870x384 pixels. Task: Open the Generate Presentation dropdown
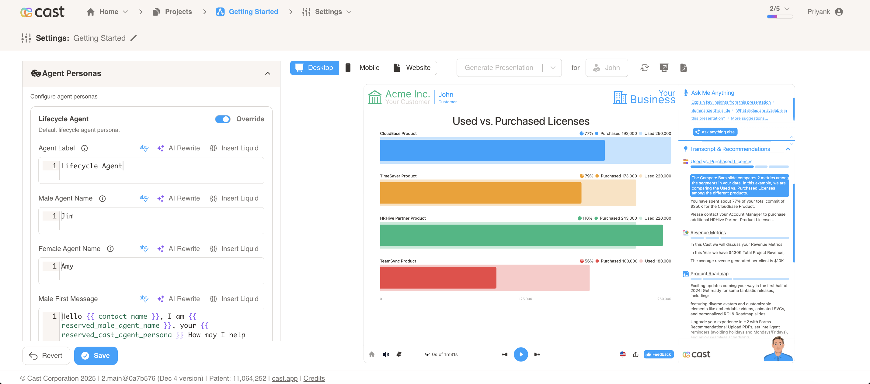553,68
